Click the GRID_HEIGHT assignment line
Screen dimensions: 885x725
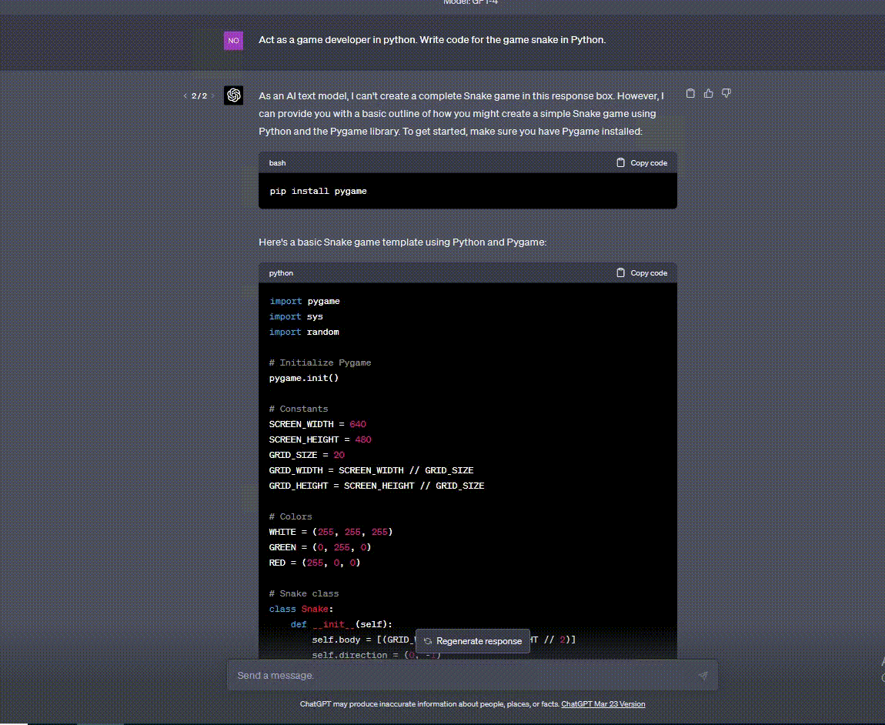[377, 486]
